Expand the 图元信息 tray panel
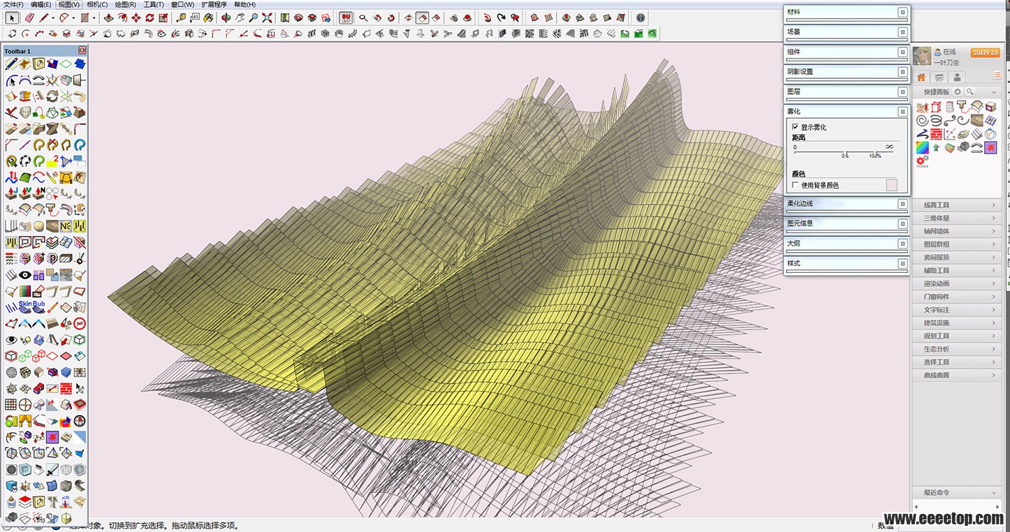Viewport: 1010px width, 532px height. [x=847, y=223]
